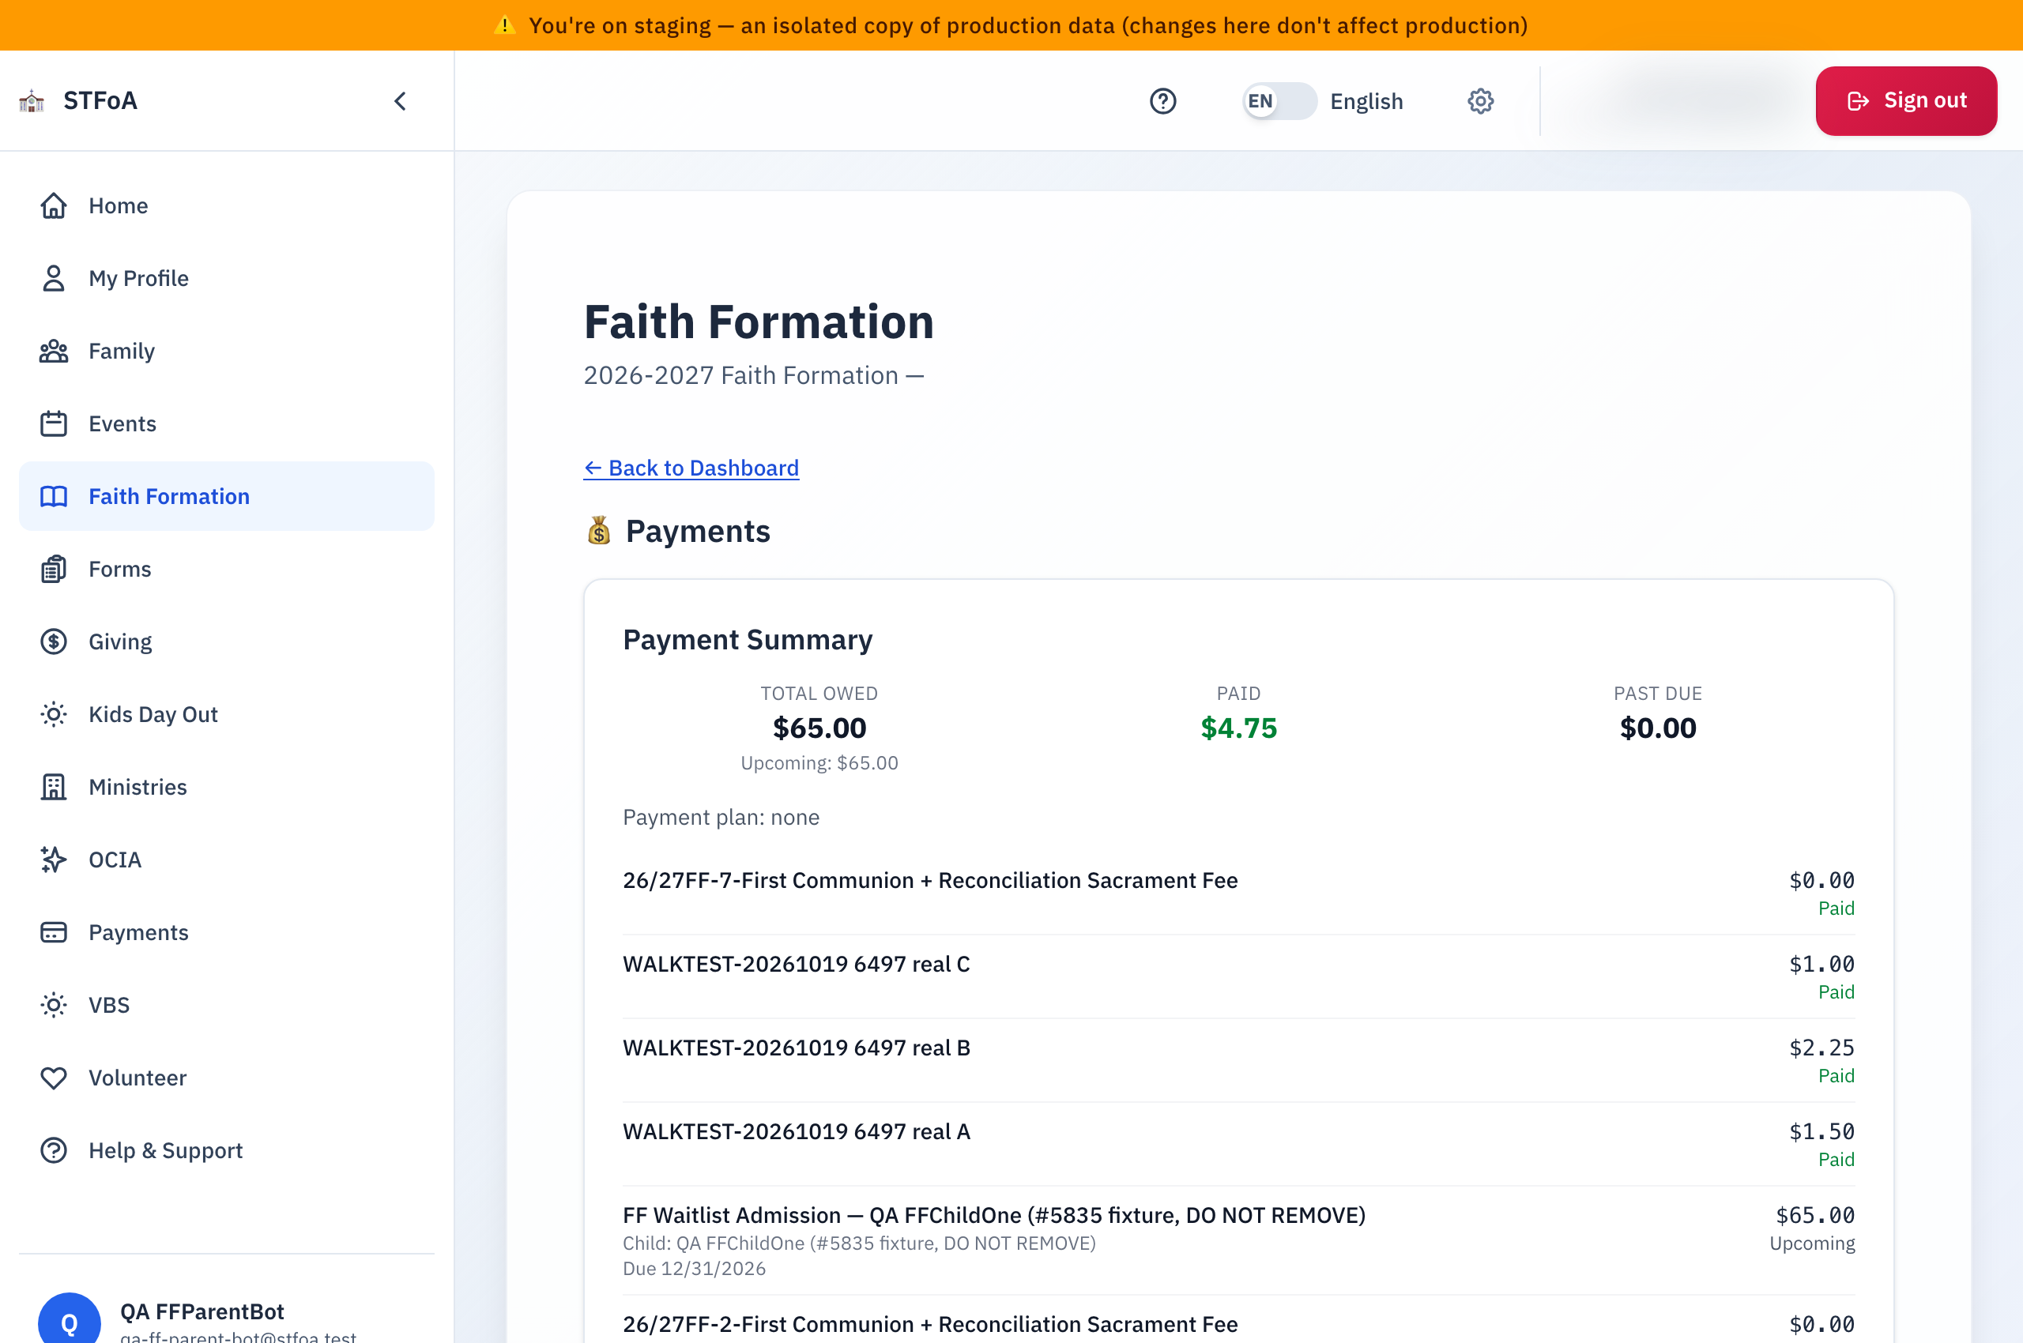Image resolution: width=2023 pixels, height=1343 pixels.
Task: Click the OCIA sparkles icon
Action: click(53, 860)
